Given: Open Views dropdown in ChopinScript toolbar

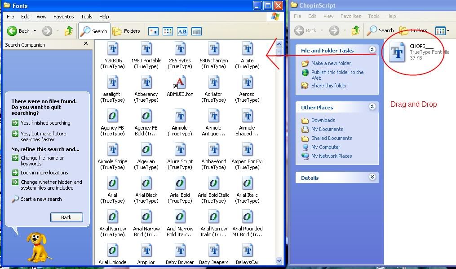Looking at the screenshot, I should coord(448,30).
